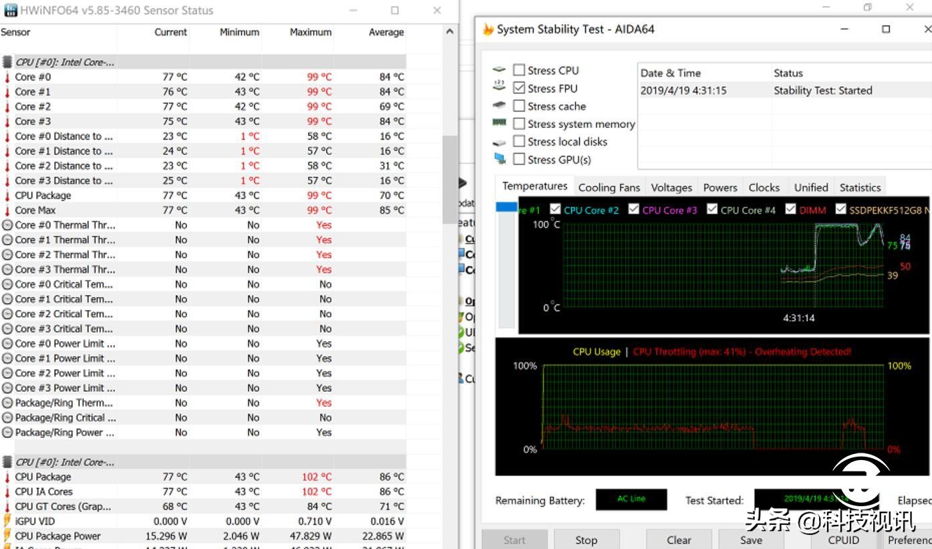The image size is (932, 549).
Task: Switch to the Cooling Fans tab
Action: (608, 188)
